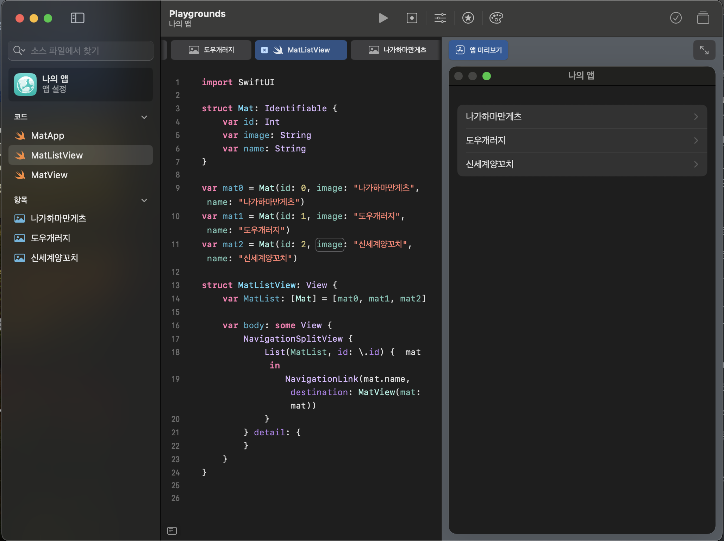The image size is (724, 541).
Task: Click the stop/record square toolbar icon
Action: pyautogui.click(x=412, y=18)
